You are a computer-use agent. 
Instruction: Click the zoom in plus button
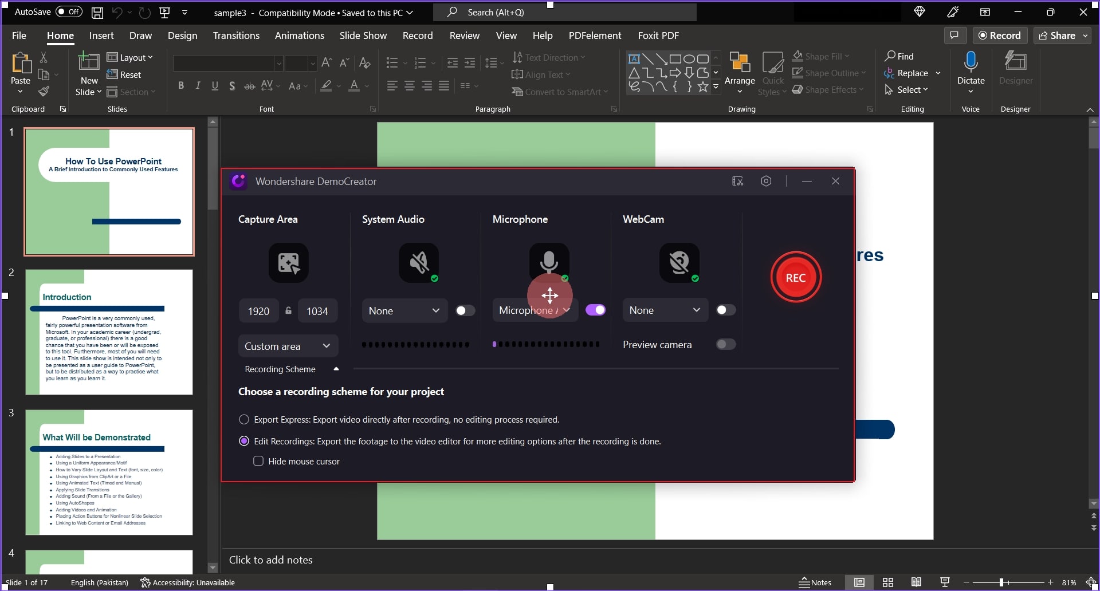[x=1051, y=582]
